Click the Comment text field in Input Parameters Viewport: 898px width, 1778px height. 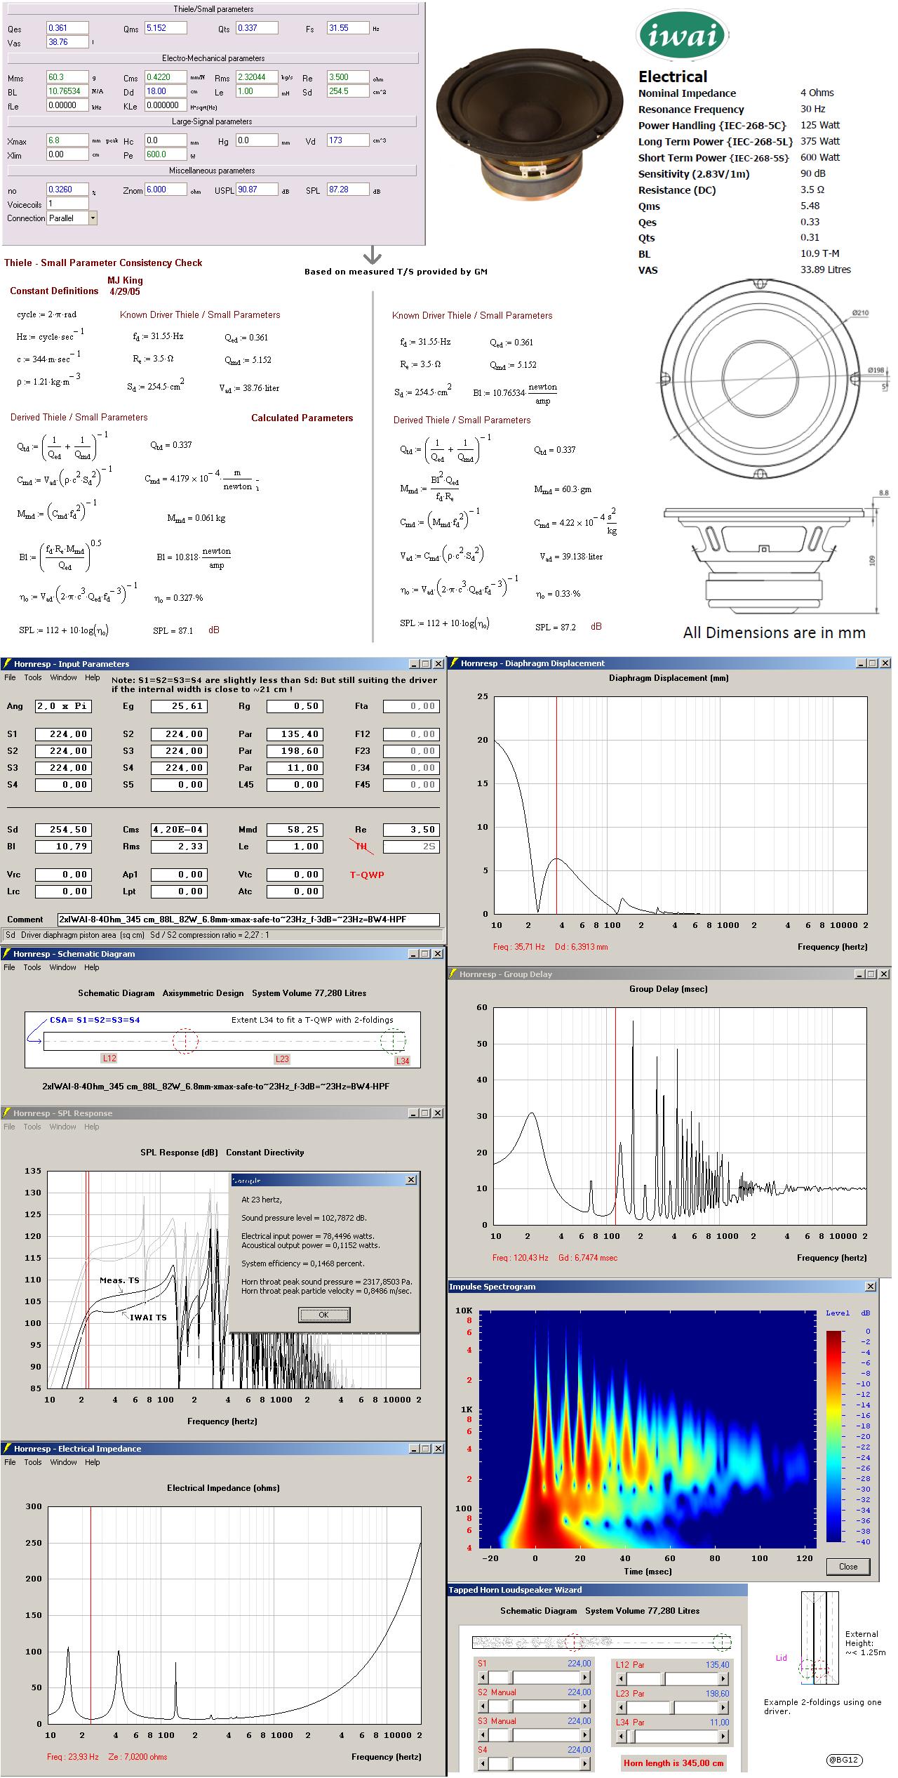point(248,920)
